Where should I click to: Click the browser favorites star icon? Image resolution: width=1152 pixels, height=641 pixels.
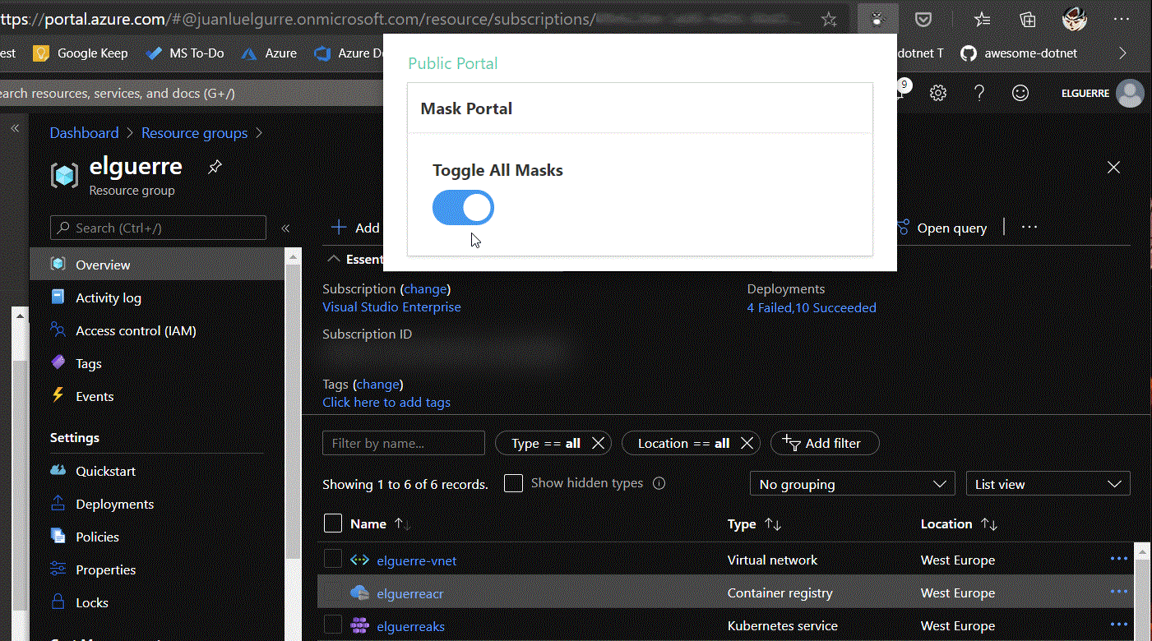click(x=829, y=19)
